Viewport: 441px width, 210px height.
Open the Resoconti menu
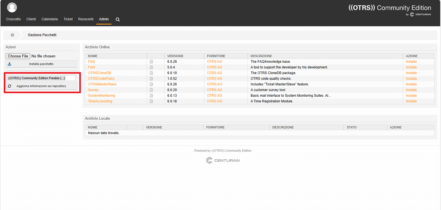click(86, 19)
